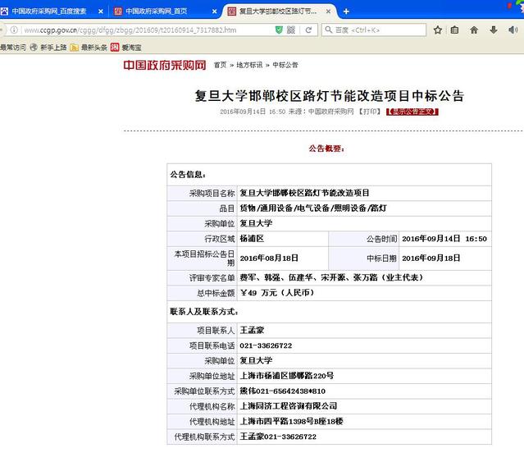Click the green shield security icon
The width and height of the screenshot is (524, 462).
[x=279, y=30]
